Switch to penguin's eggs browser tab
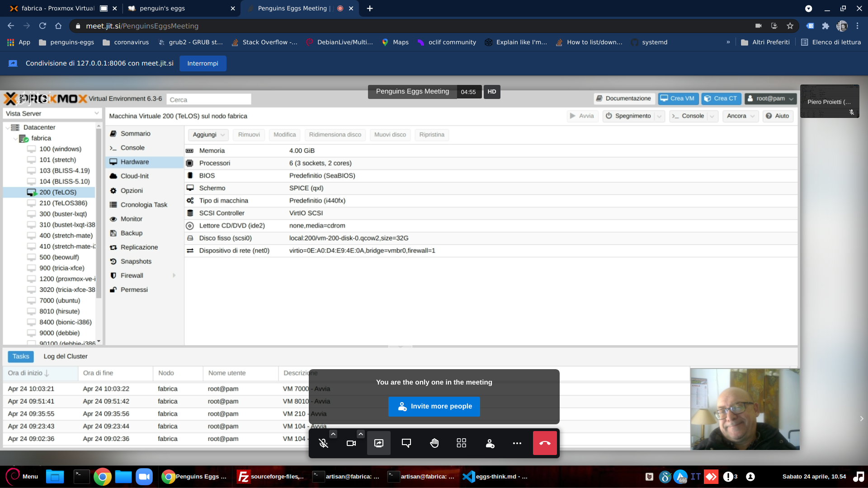868x488 pixels. point(181,9)
